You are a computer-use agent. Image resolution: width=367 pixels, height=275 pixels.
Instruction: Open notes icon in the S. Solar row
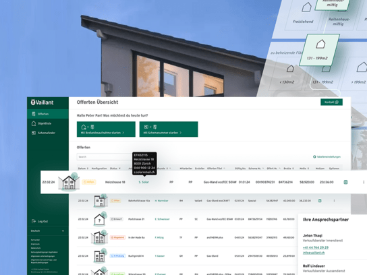(345, 182)
